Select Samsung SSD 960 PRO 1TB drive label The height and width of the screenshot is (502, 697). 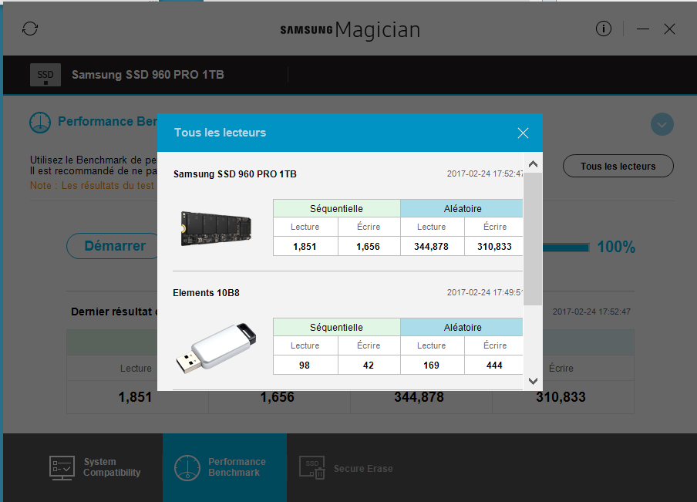tap(148, 75)
